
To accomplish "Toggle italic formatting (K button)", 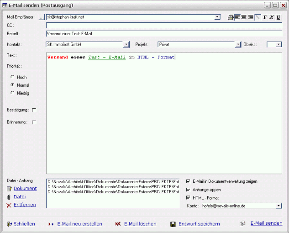I will (x=272, y=17).
